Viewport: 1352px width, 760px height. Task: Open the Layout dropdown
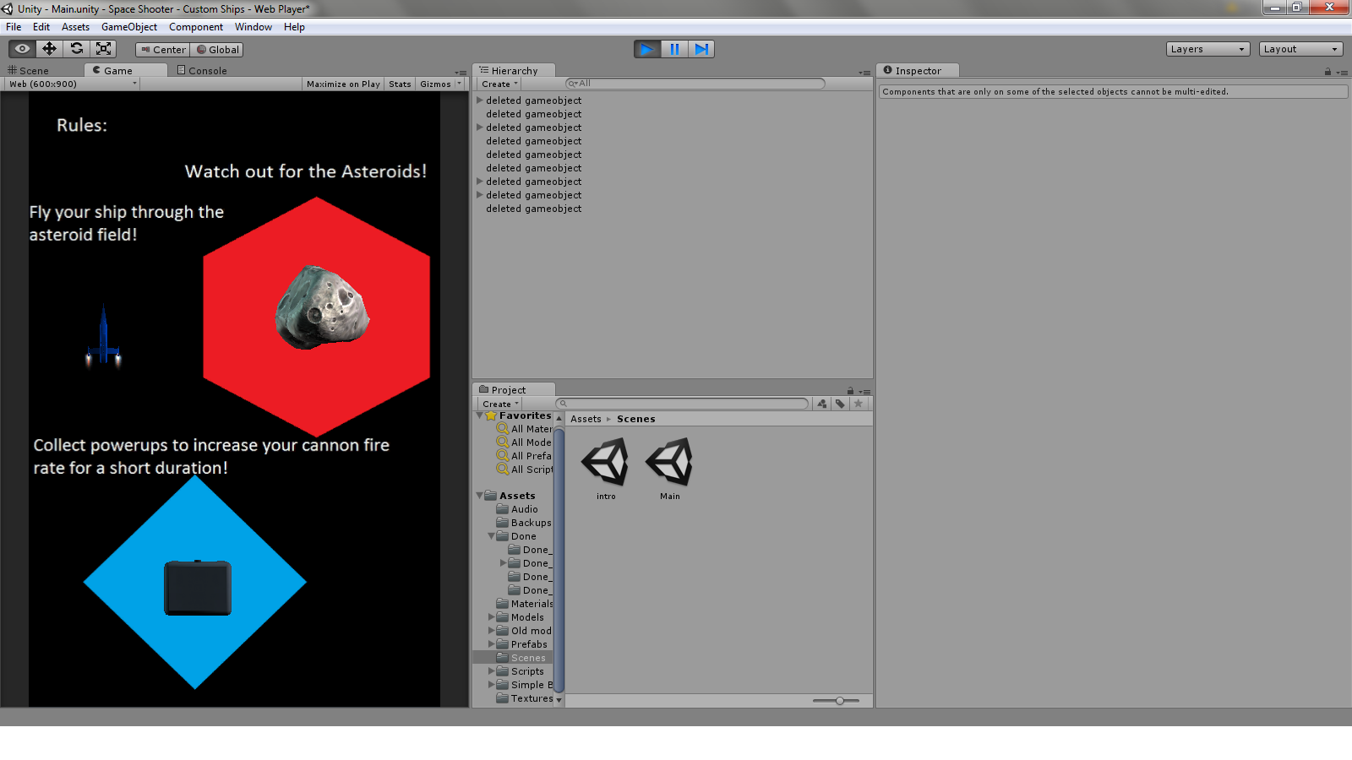point(1300,48)
